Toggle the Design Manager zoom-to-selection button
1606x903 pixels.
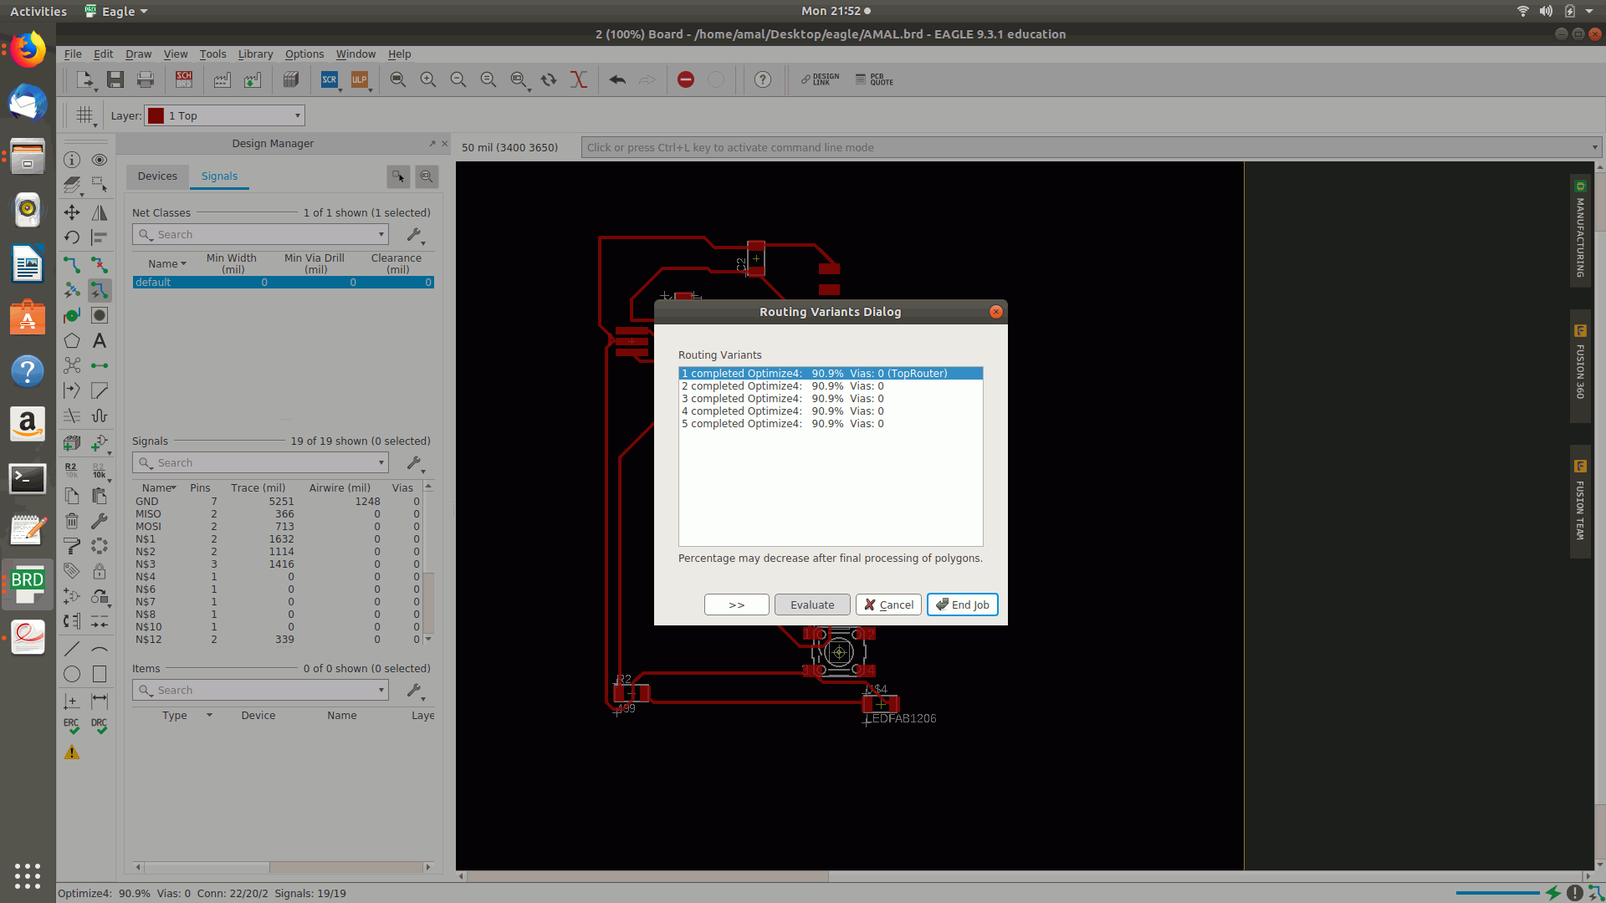[427, 176]
